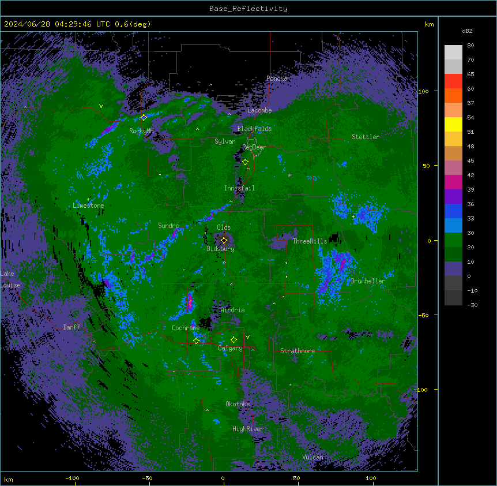Screen dimensions: 497x486
Task: Pick the bright orange swatch below 60 dBZ
Action: point(453,95)
